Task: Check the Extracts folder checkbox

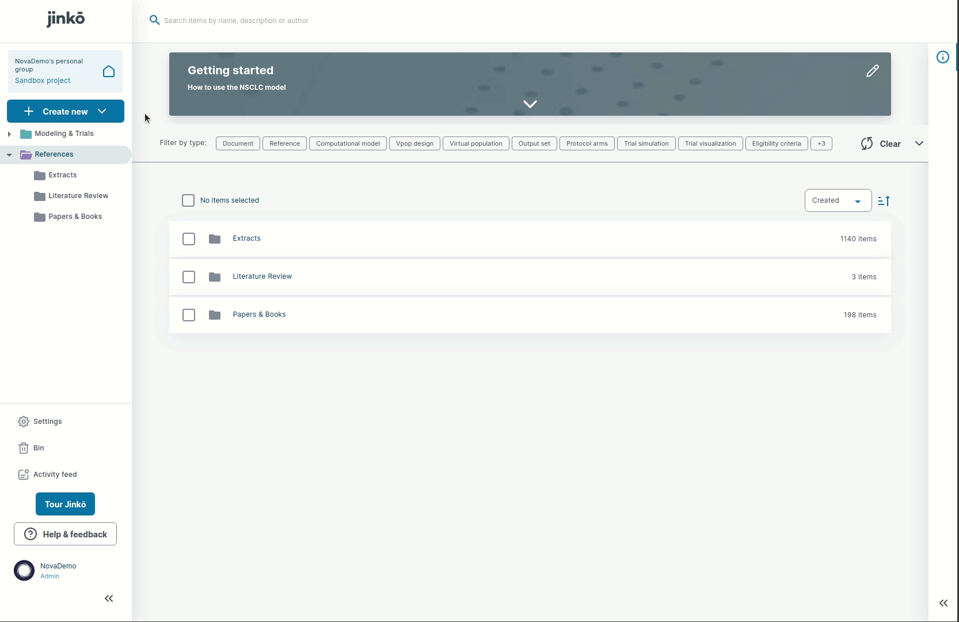Action: point(189,239)
